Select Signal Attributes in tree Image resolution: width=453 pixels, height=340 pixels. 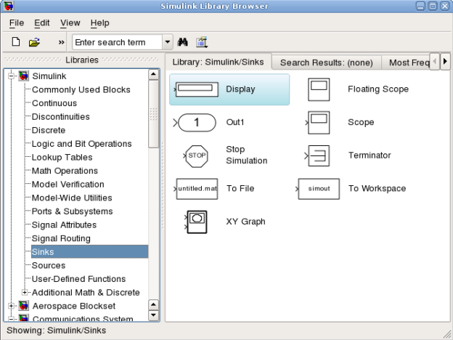coord(64,225)
